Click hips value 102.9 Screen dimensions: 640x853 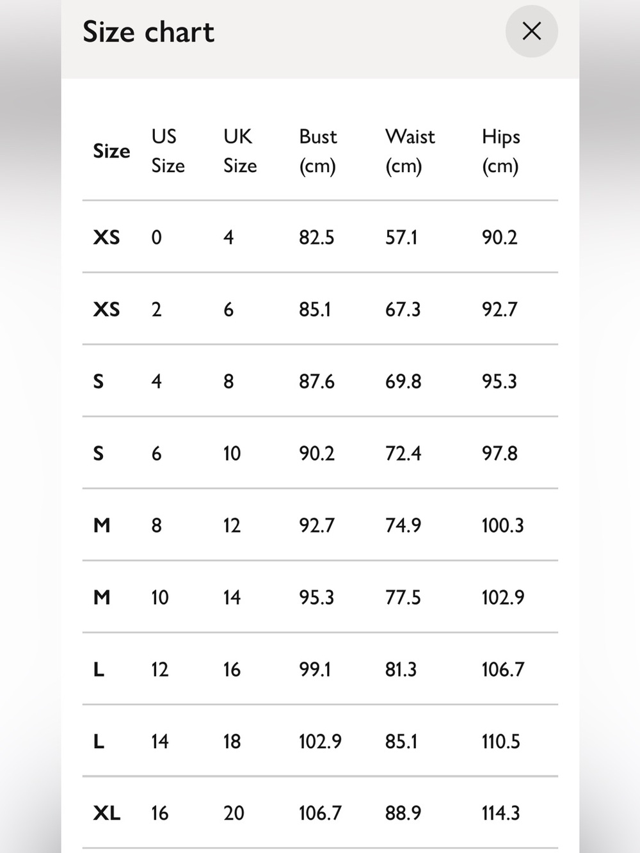503,597
